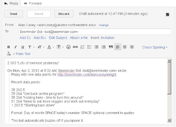
Task: Open the text color picker
Action: click(x=50, y=47)
